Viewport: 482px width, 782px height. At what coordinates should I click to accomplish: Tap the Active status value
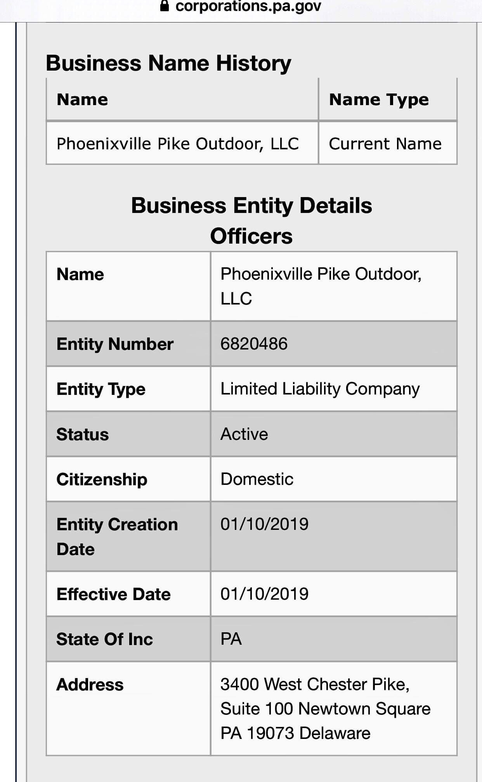(x=244, y=434)
